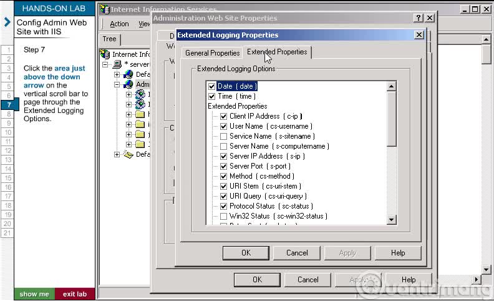Enable Service Name ( s-sitename ) logging
494x301 pixels.
(x=223, y=136)
